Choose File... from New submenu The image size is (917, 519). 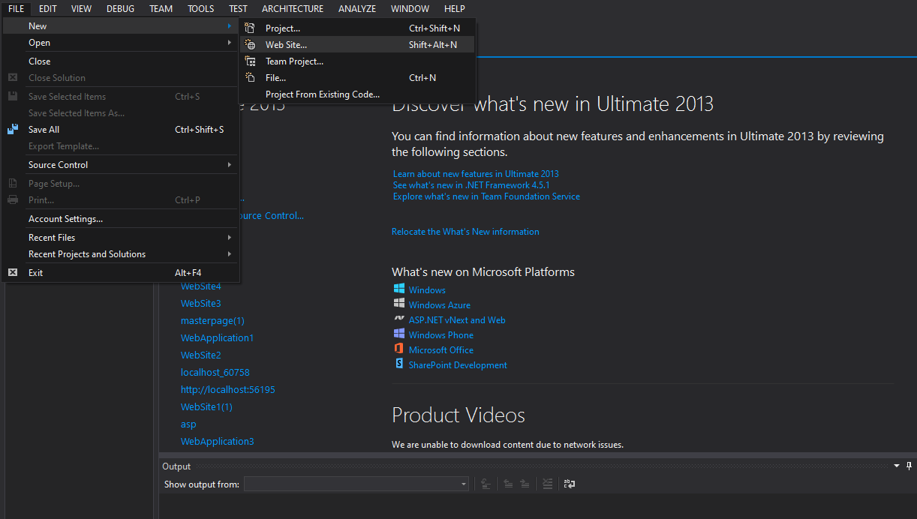357,77
